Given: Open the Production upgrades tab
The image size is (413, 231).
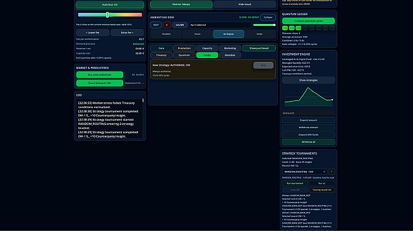Looking at the screenshot, I should (x=184, y=48).
